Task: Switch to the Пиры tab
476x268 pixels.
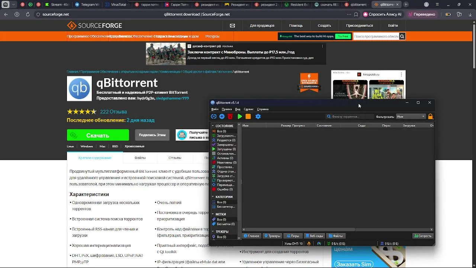Action: click(293, 236)
